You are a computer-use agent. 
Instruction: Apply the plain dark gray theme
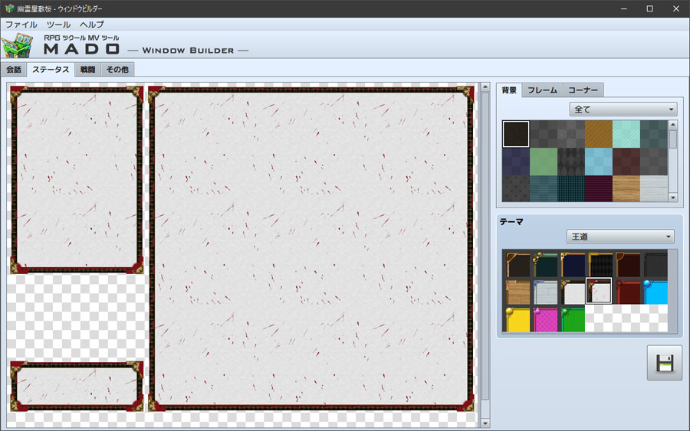[x=655, y=264]
